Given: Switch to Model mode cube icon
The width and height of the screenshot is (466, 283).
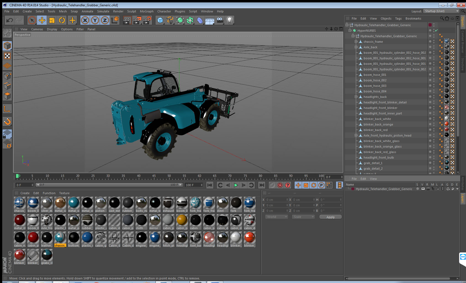Looking at the screenshot, I should [7, 46].
